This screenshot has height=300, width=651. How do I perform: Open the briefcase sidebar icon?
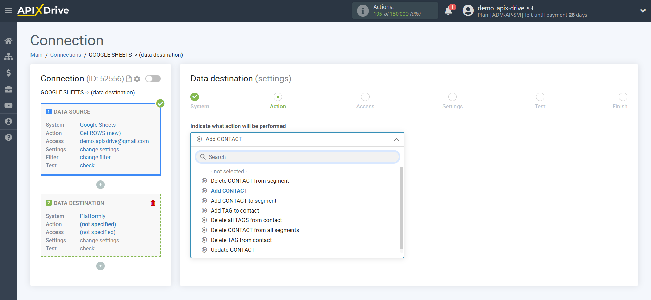[9, 89]
